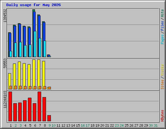Click day 4 on the x-axis
Screen dimensions: 166x129
(x=25, y=125)
